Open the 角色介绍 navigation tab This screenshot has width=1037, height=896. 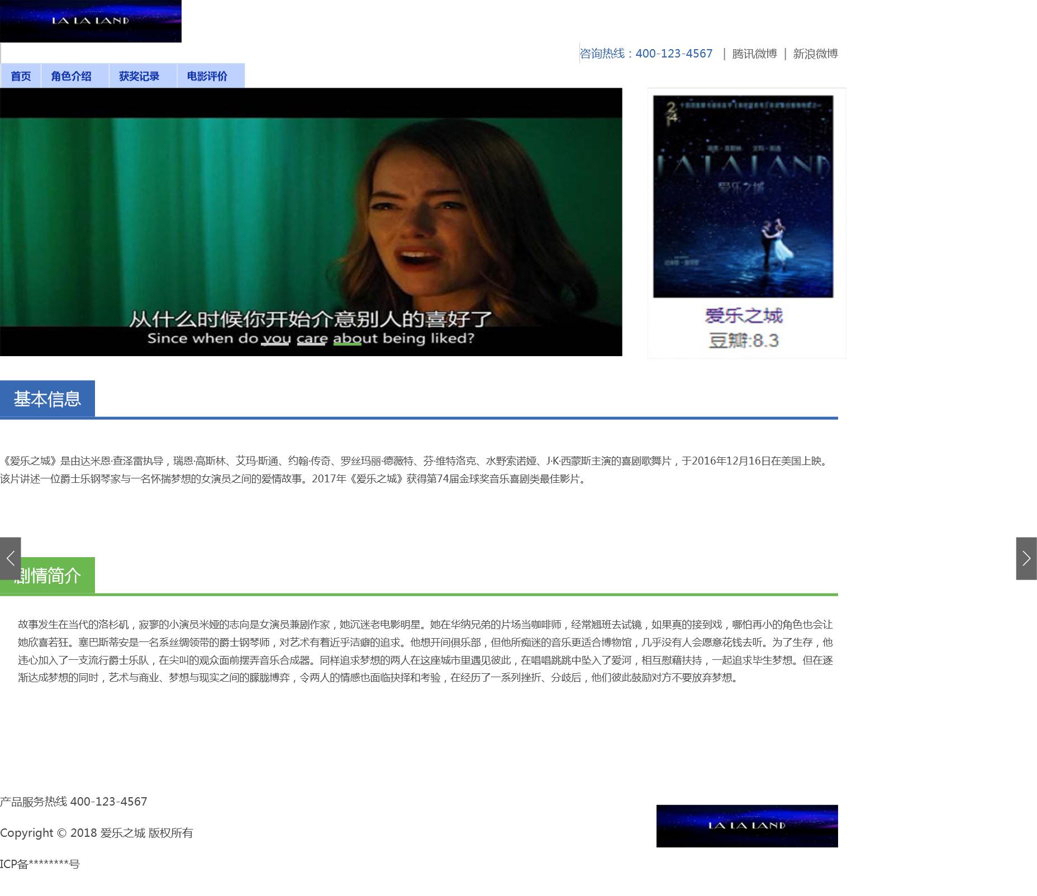71,76
